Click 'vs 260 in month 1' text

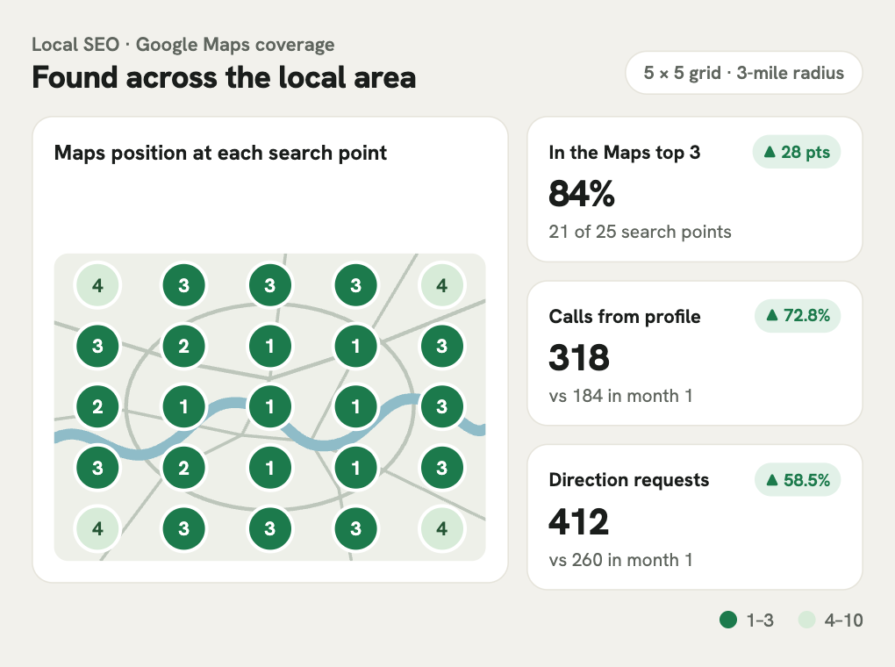click(620, 560)
